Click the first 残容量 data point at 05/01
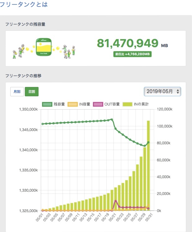Screen dimensions: 192x232 43,124
